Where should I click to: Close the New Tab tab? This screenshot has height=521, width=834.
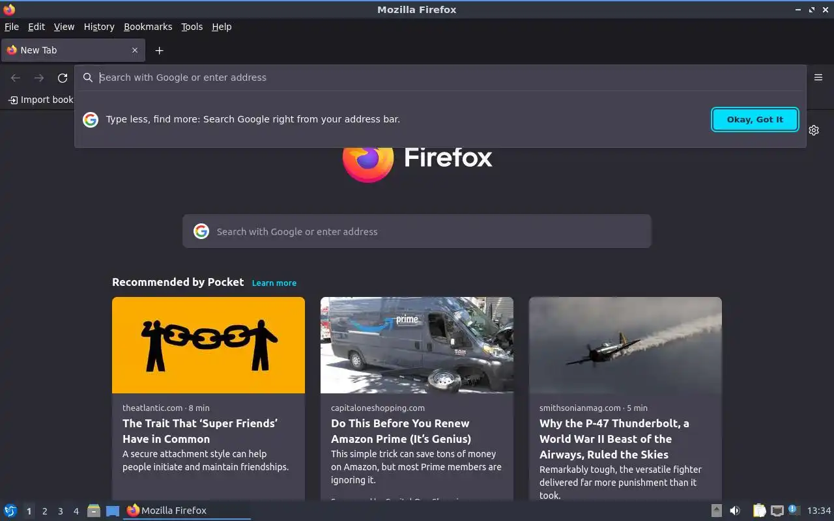(135, 50)
